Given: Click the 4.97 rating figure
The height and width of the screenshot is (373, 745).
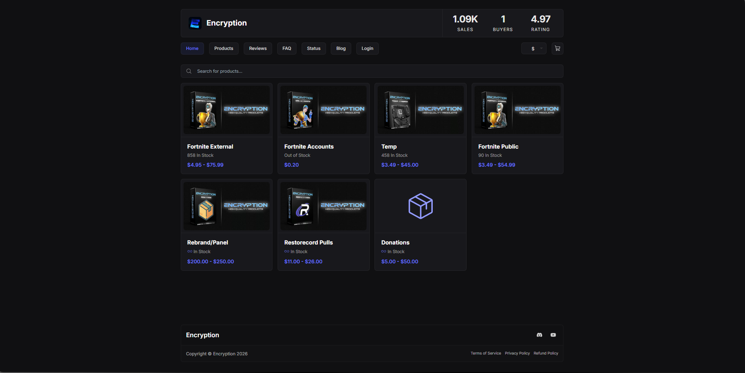Looking at the screenshot, I should [x=541, y=19].
